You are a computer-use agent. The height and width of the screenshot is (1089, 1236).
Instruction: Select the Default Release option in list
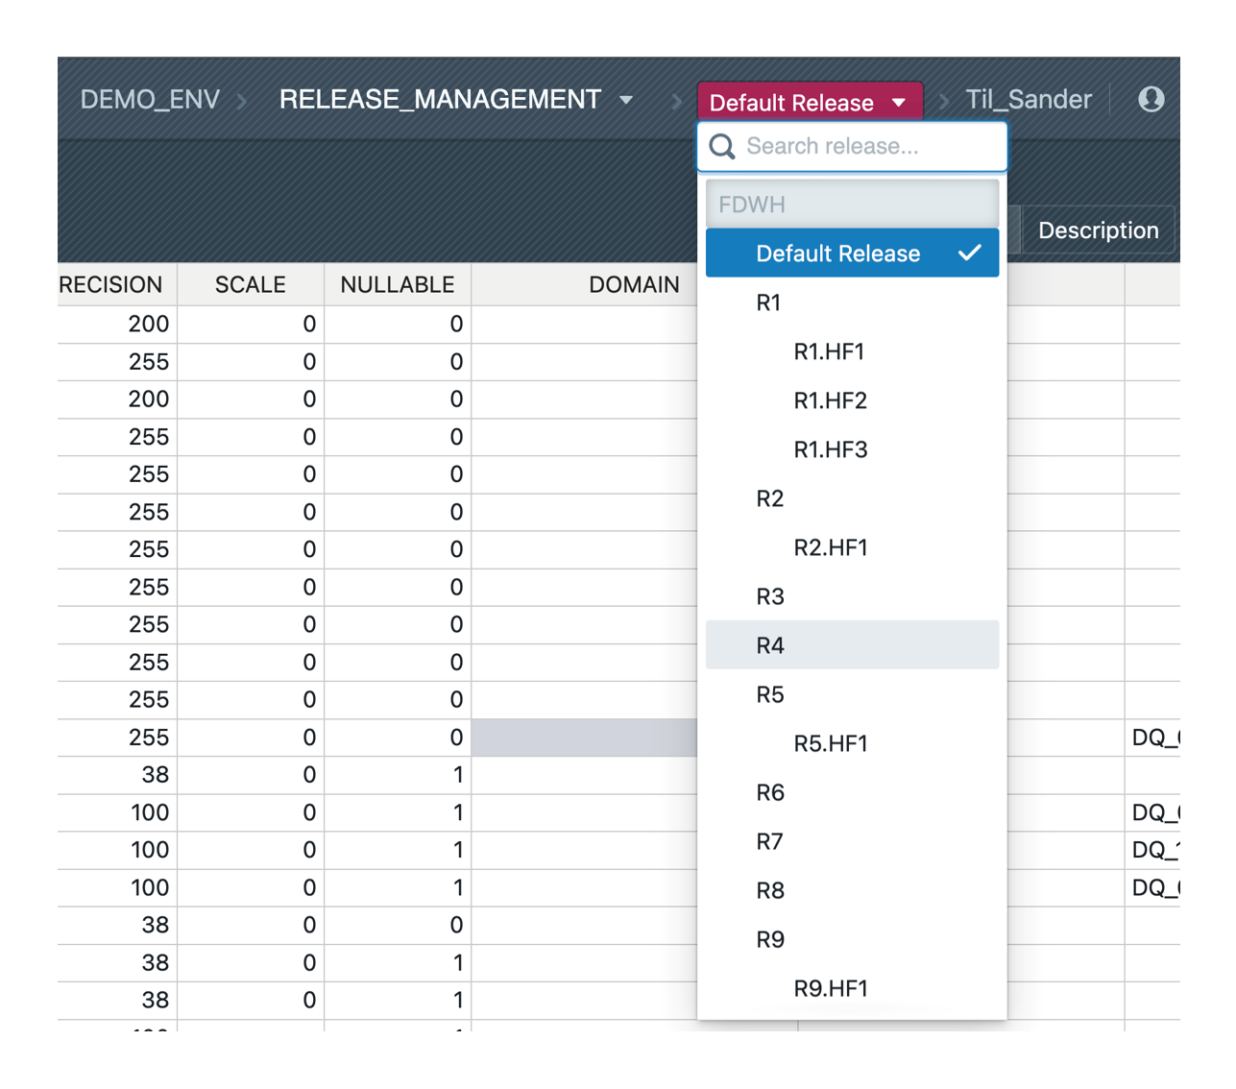837,254
